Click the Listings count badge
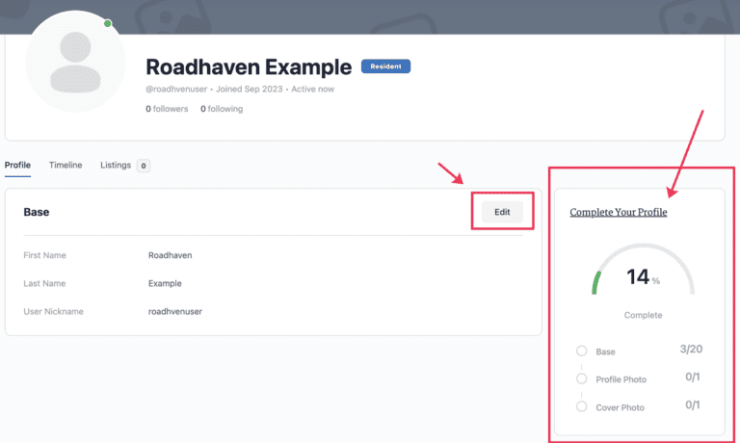 (144, 166)
